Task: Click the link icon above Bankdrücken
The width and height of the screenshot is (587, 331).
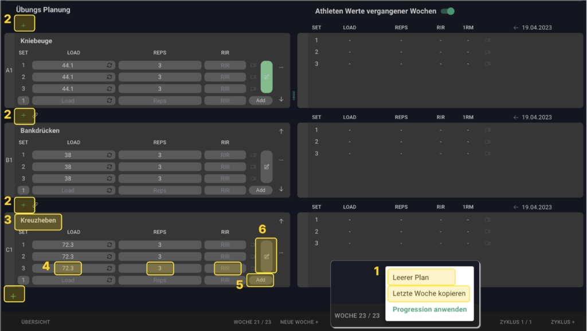Action: (35, 115)
